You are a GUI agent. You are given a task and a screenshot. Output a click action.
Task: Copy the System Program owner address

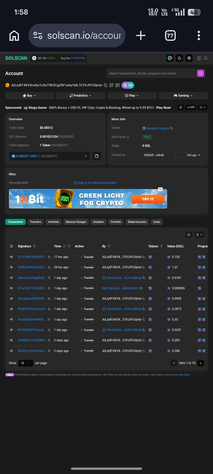coord(171,128)
